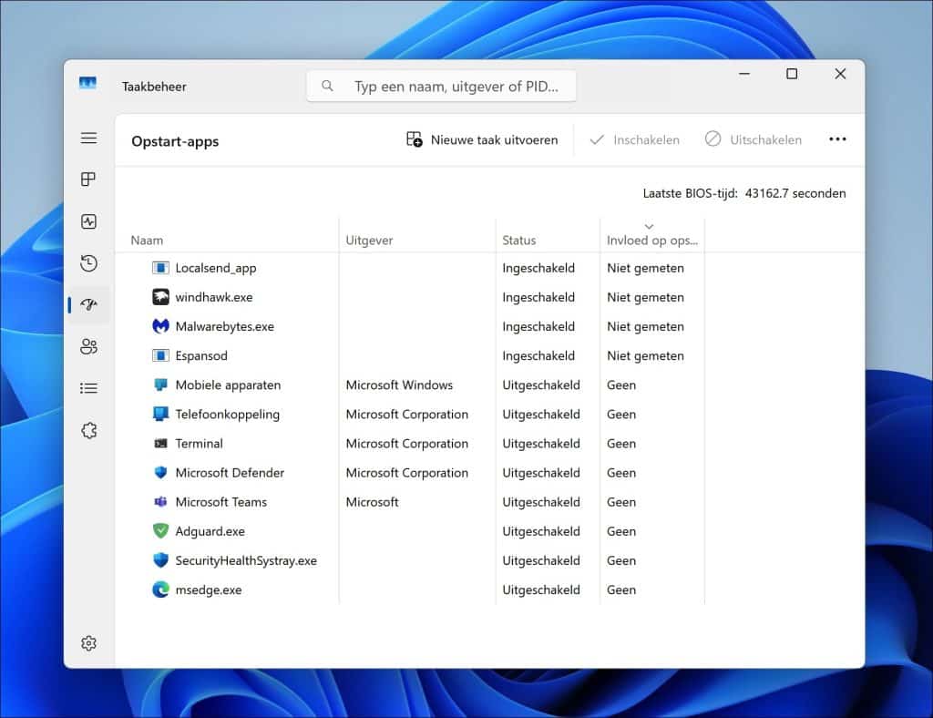
Task: Open the three-dots more options menu
Action: pyautogui.click(x=837, y=139)
